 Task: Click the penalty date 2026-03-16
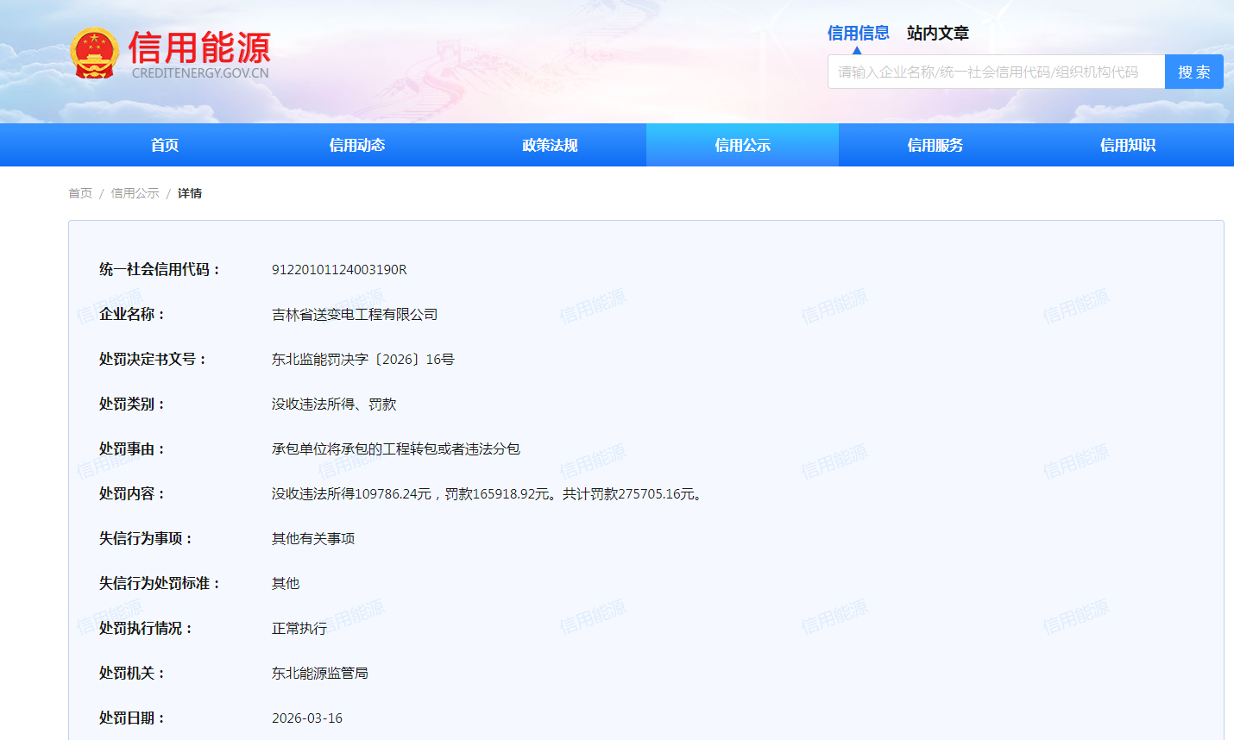(x=307, y=718)
